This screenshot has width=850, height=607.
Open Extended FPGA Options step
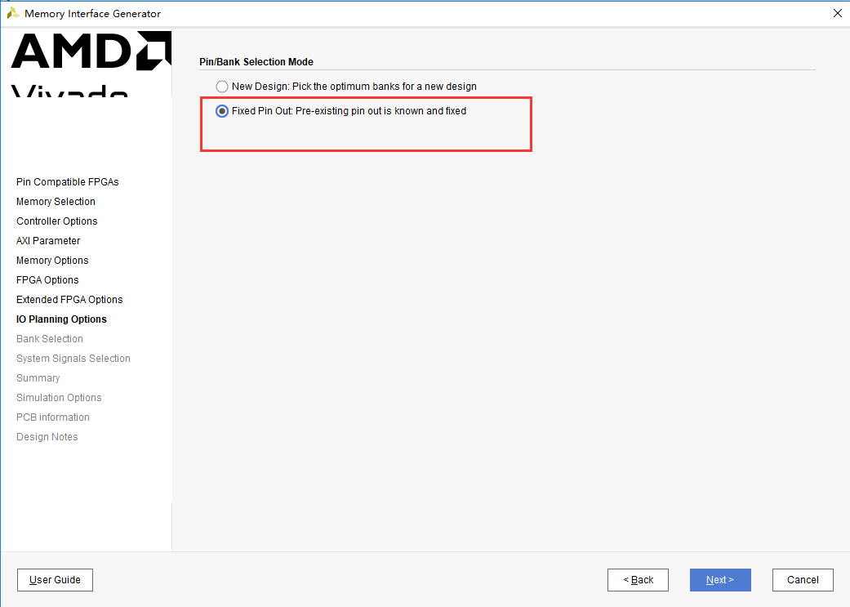pos(69,300)
